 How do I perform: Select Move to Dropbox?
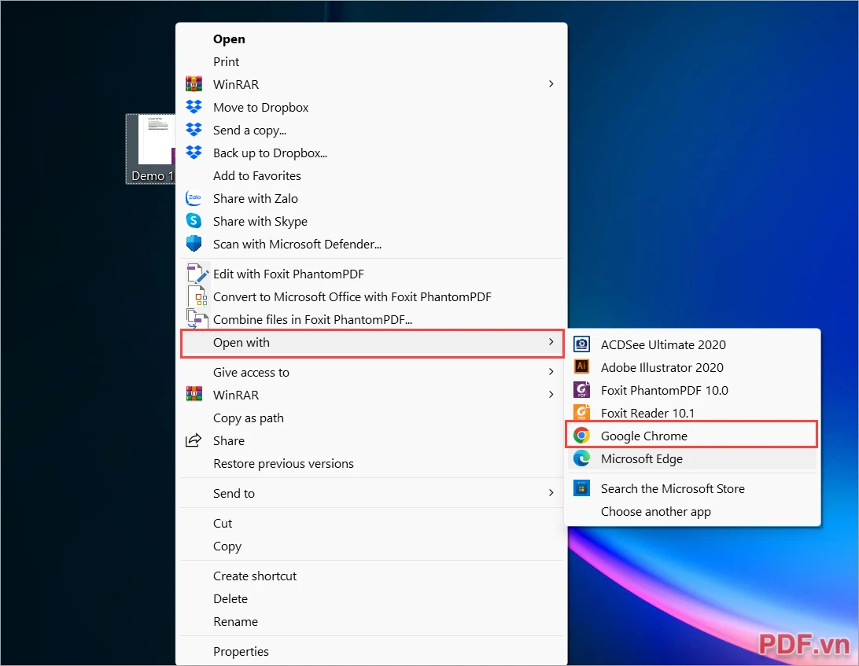coord(371,108)
